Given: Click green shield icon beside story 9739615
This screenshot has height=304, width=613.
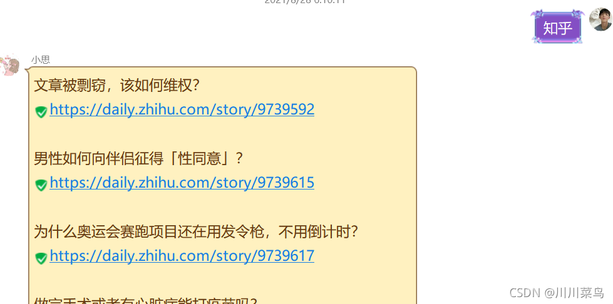Looking at the screenshot, I should coord(41,185).
